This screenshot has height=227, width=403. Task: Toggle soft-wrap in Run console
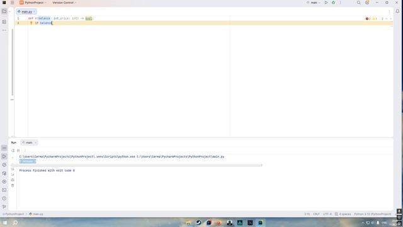pyautogui.click(x=13, y=169)
